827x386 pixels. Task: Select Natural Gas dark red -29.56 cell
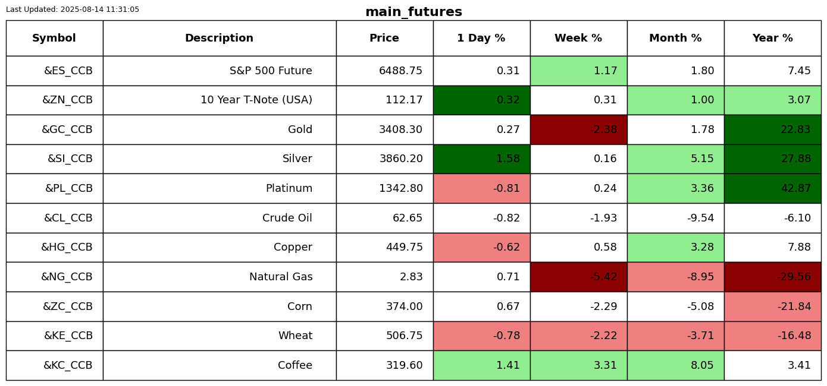coord(772,277)
